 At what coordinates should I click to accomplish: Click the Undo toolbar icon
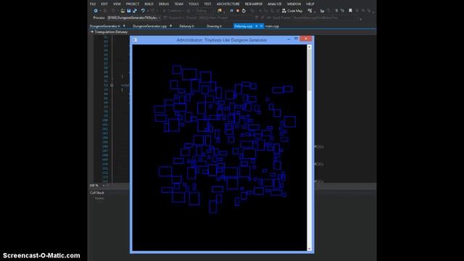tap(143, 11)
